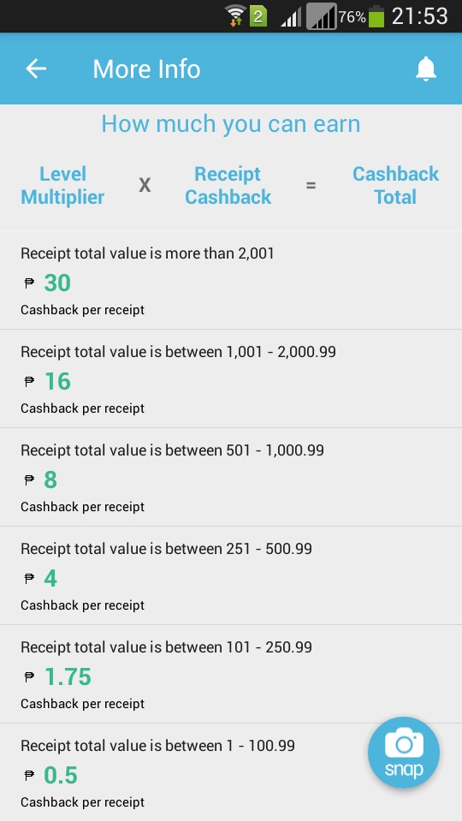Tap the 'How much you can earn' heading

coord(231,124)
